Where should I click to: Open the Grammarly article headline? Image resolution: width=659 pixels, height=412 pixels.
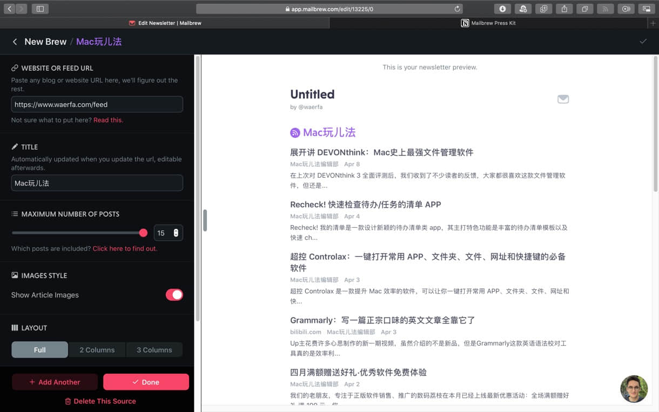(x=382, y=320)
